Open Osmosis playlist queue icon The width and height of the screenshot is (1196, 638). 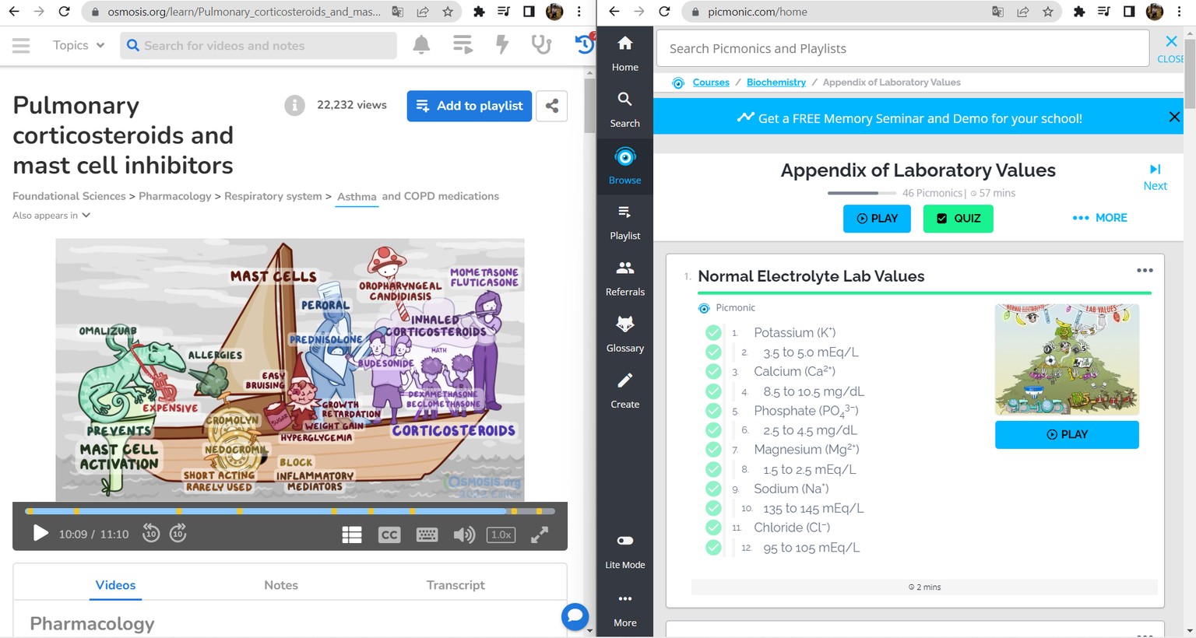click(463, 45)
